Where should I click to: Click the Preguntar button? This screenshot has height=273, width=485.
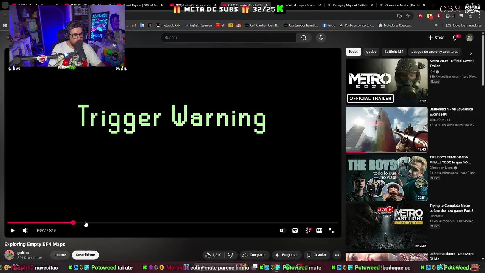point(286,255)
